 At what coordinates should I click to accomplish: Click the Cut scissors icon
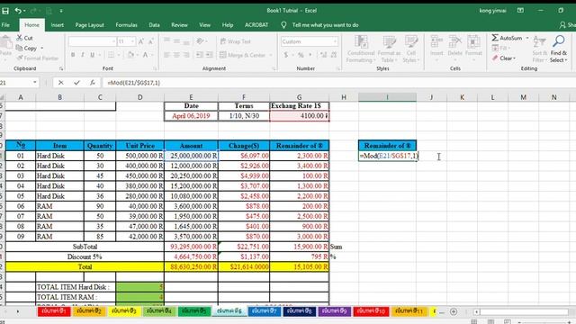click(20, 38)
